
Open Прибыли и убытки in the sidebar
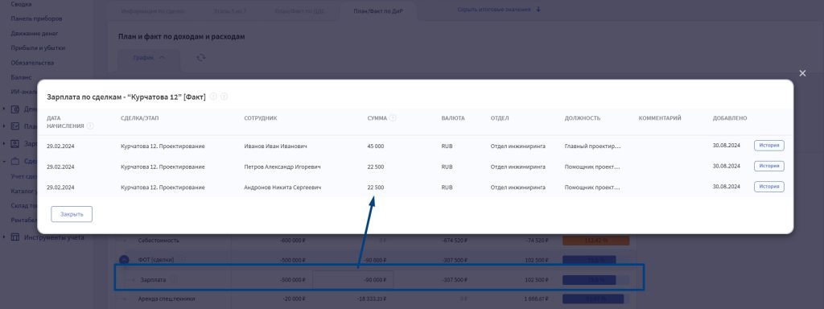point(38,48)
